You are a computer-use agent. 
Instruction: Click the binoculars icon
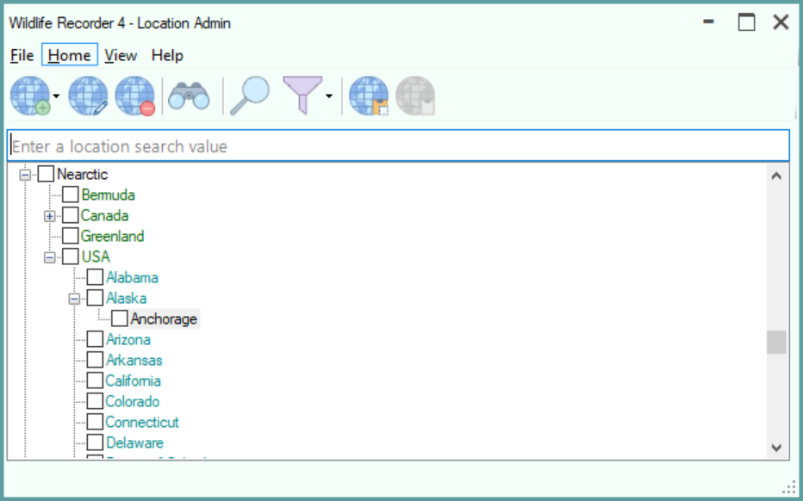(189, 96)
